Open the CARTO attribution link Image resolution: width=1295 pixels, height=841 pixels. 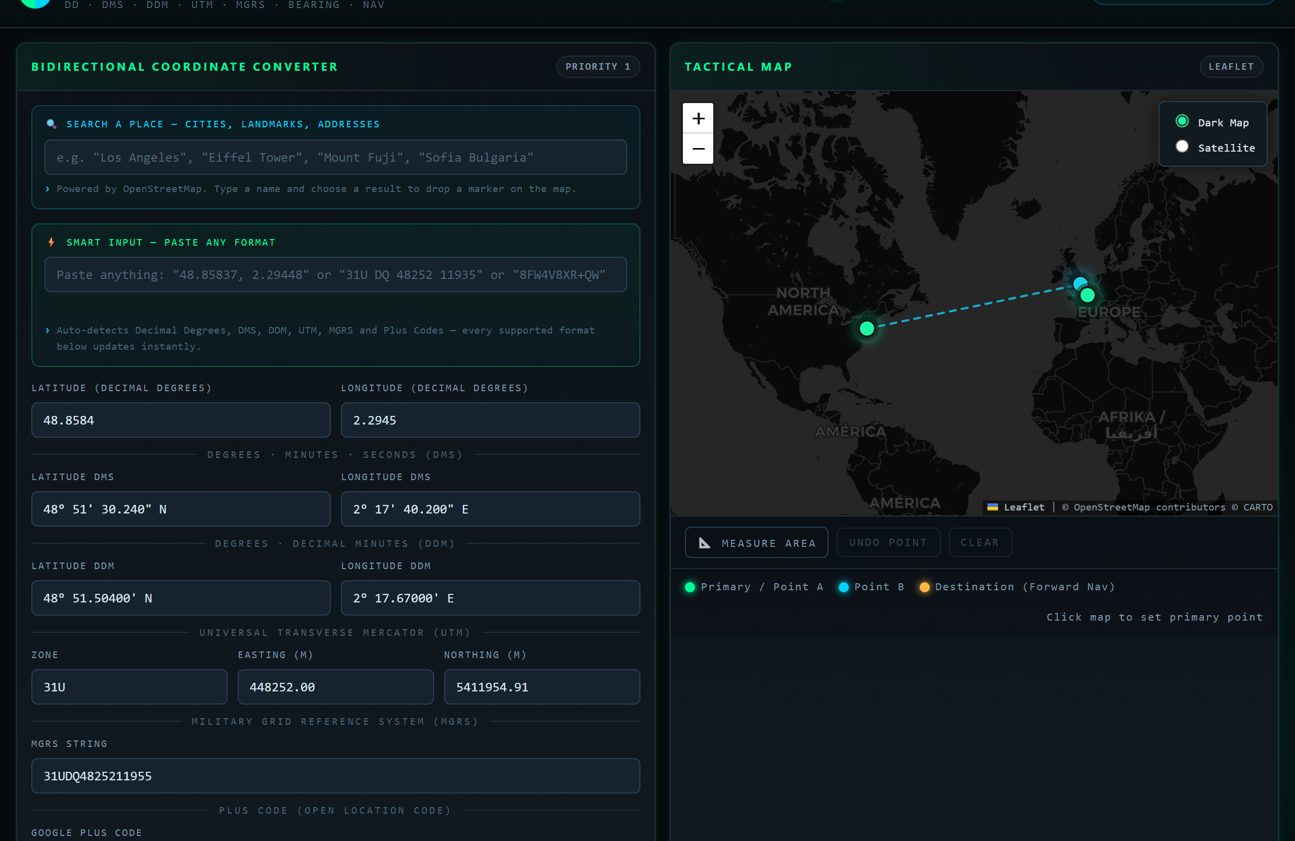[x=1258, y=507]
